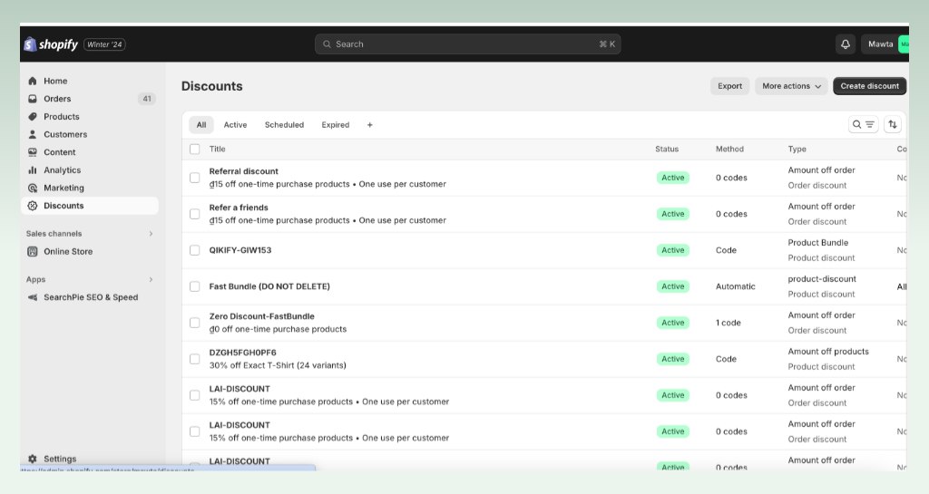
Task: Check the Fast Bundle (DO NOT DELETE) checkbox
Action: click(194, 286)
